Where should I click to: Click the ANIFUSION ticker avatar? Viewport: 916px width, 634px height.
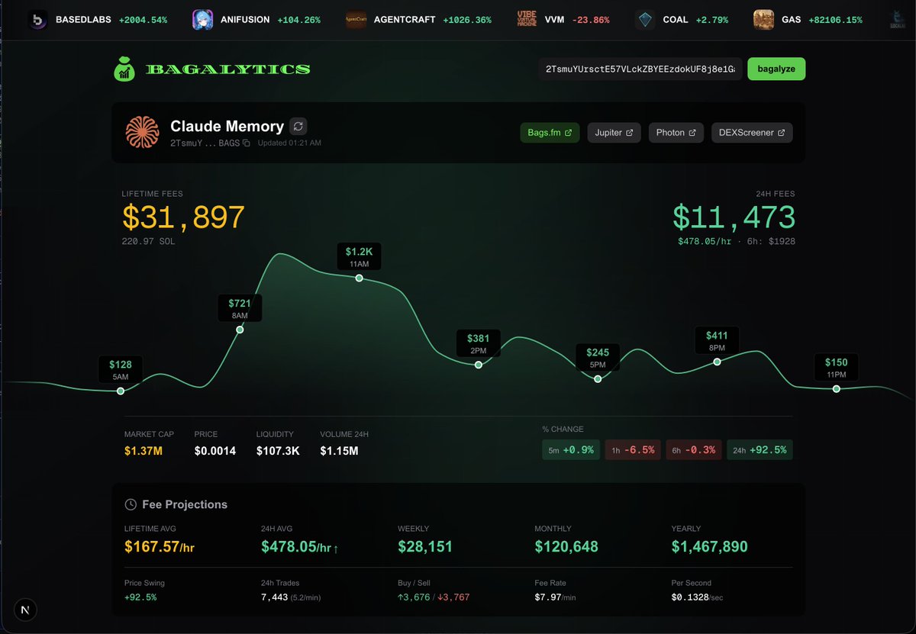point(202,20)
